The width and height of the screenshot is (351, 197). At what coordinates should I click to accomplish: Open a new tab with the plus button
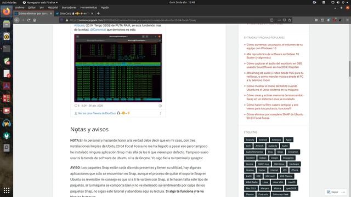(x=98, y=13)
